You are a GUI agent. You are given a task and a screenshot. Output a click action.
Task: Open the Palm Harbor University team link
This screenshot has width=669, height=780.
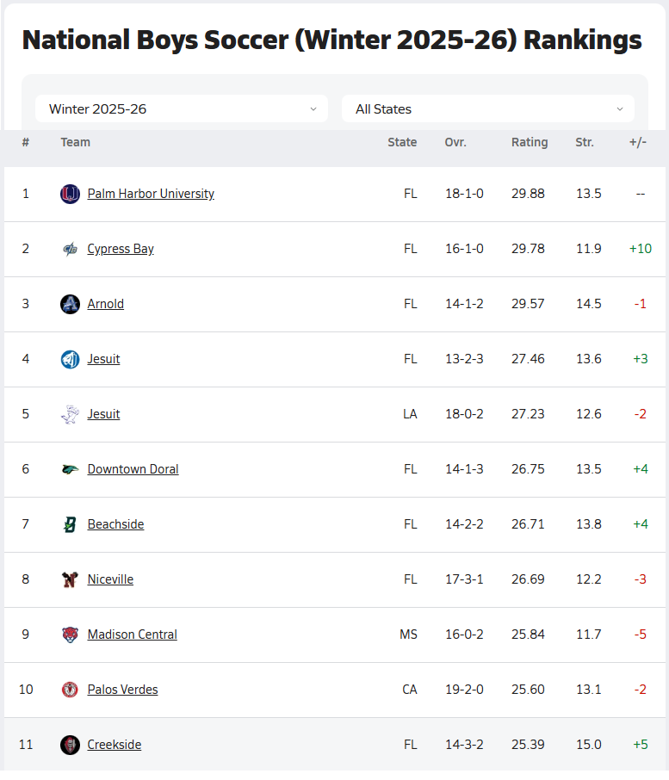pyautogui.click(x=151, y=194)
